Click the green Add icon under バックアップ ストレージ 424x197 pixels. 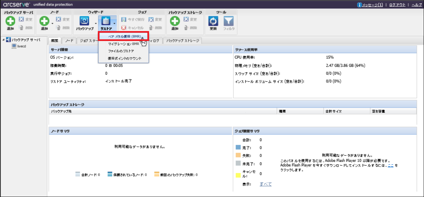pyautogui.click(x=175, y=21)
